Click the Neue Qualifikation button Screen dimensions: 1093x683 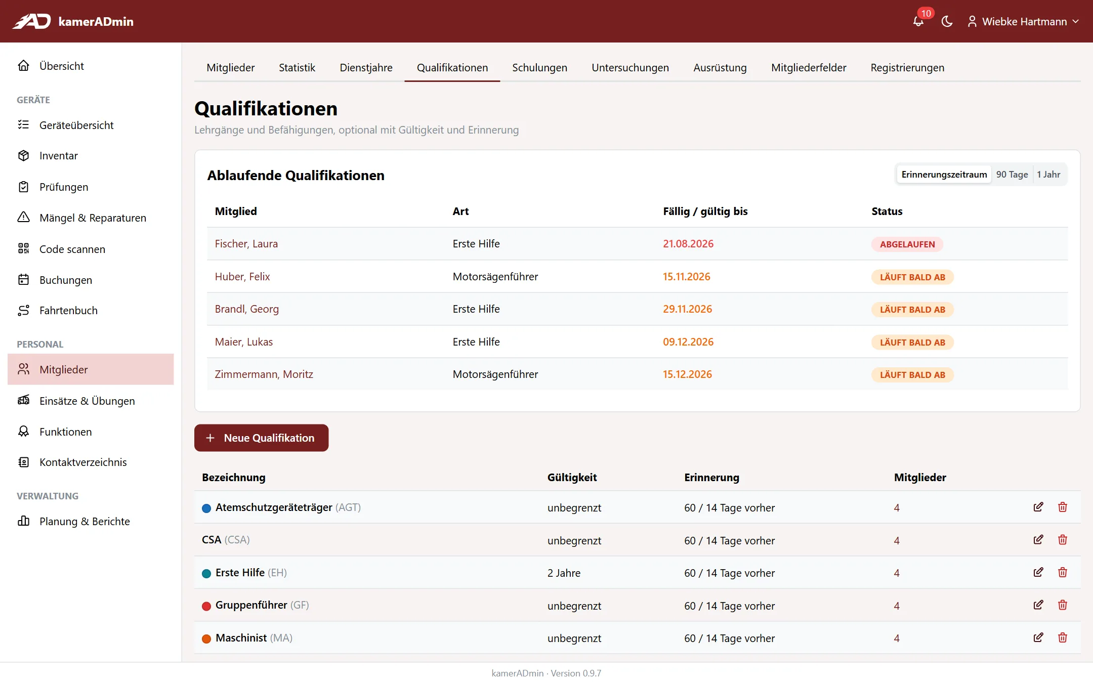(x=261, y=438)
